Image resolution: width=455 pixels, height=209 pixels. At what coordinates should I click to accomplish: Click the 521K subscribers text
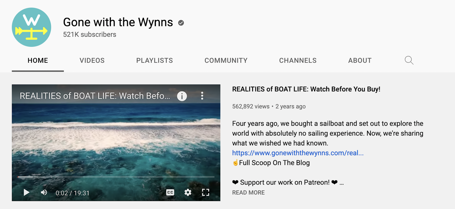click(90, 35)
